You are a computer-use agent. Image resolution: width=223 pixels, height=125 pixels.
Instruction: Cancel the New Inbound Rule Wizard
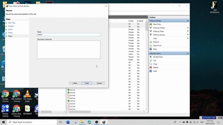pyautogui.click(x=99, y=83)
